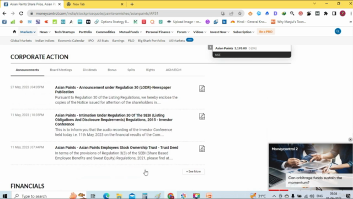Viewport: 353px width, 199px height.
Task: Switch to the Splits tab
Action: tap(131, 70)
